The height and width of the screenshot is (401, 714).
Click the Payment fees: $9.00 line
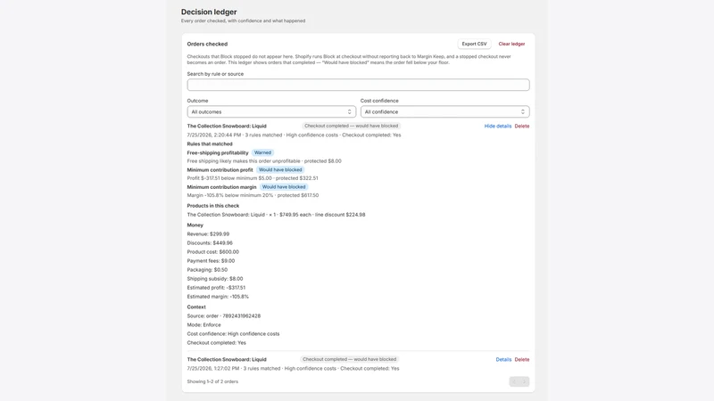(x=211, y=261)
